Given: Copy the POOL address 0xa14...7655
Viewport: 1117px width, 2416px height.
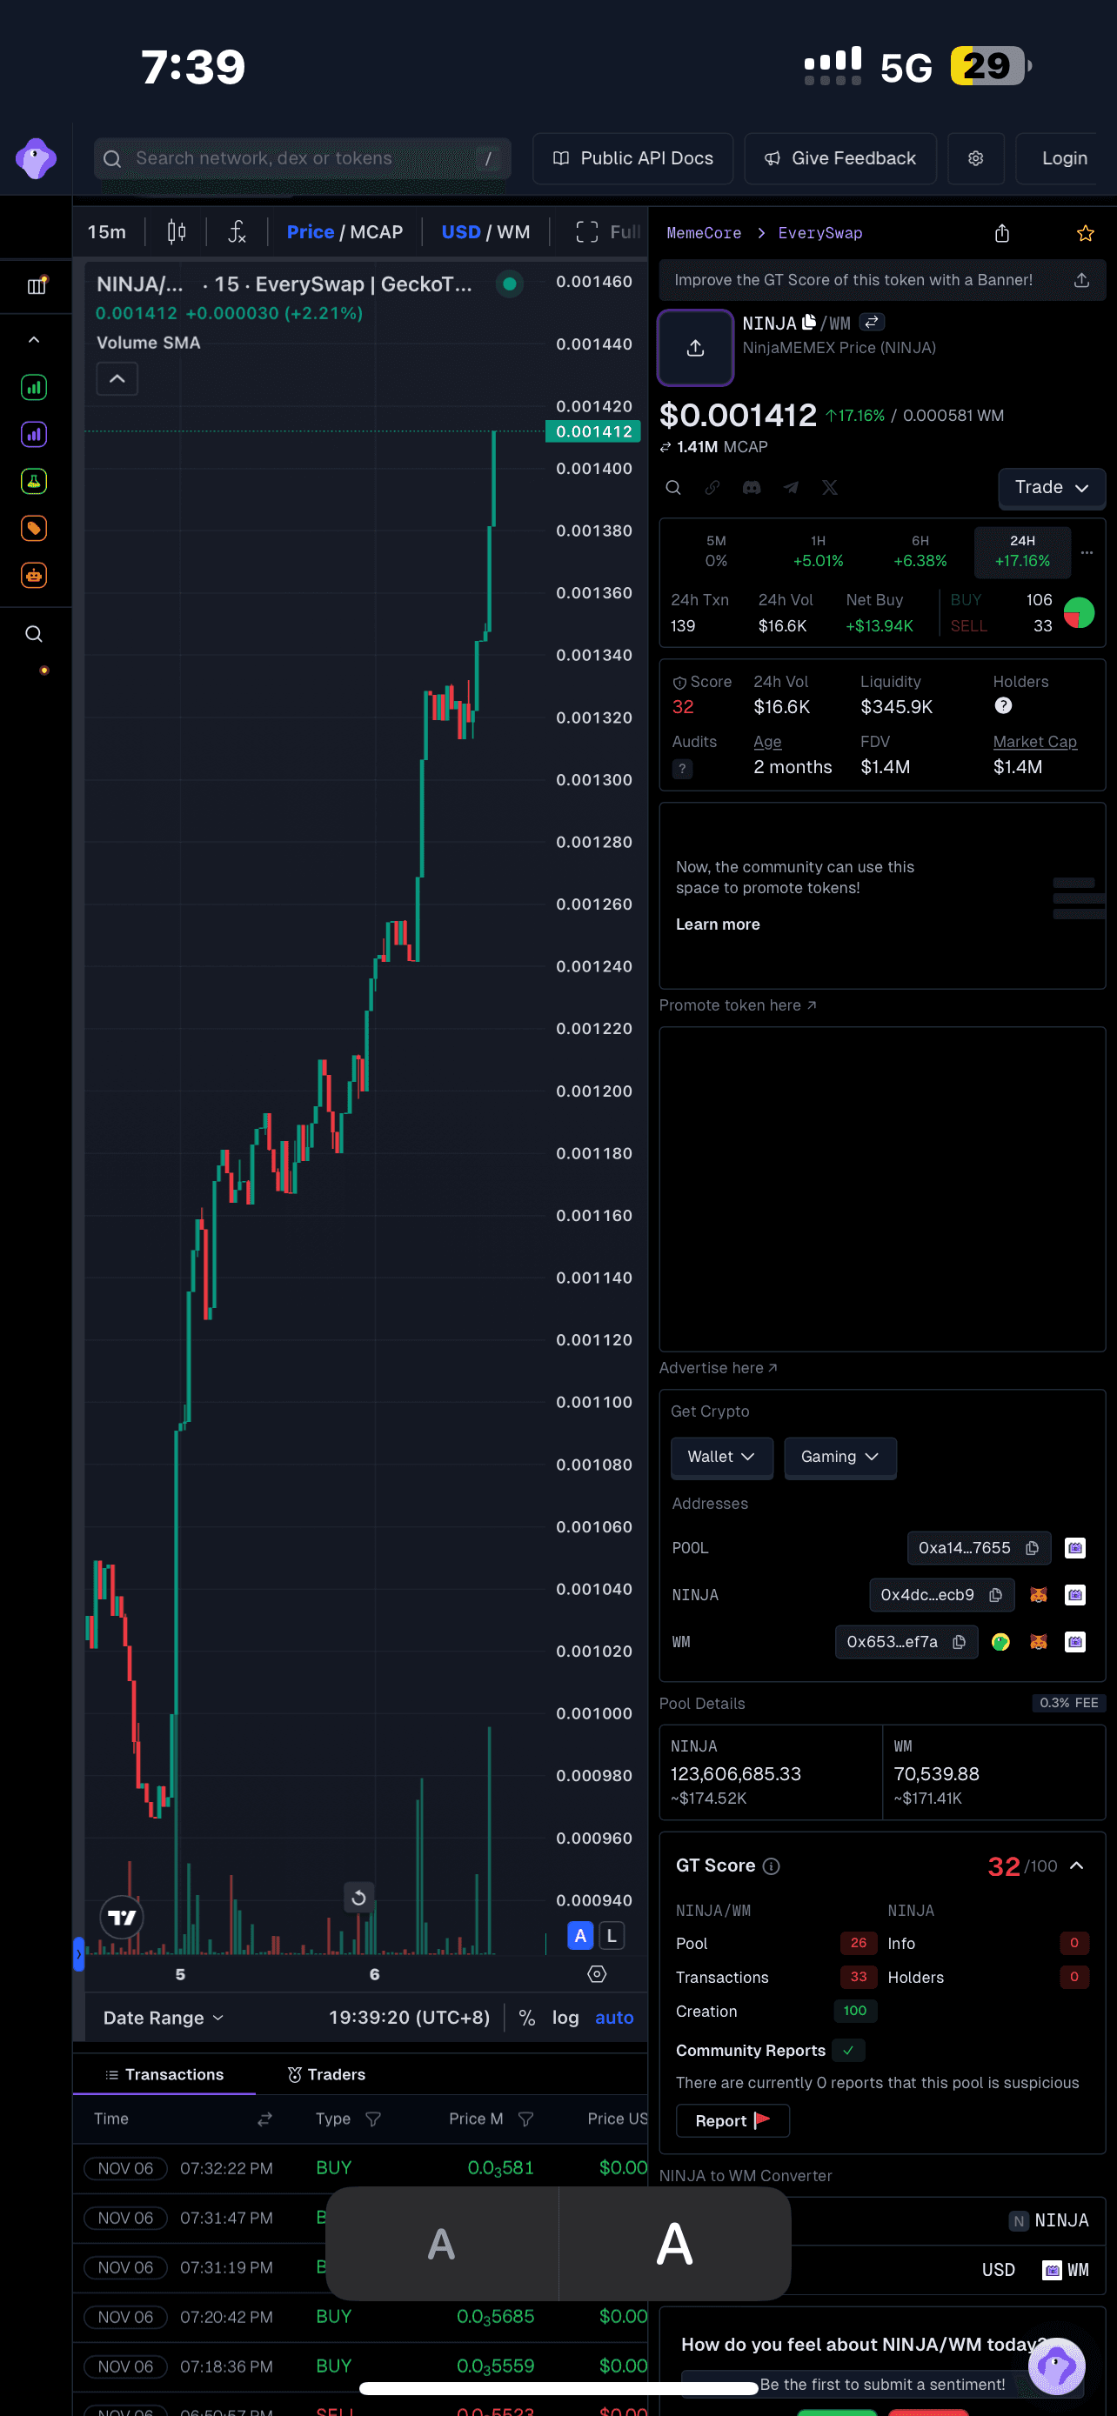Looking at the screenshot, I should coord(1032,1547).
